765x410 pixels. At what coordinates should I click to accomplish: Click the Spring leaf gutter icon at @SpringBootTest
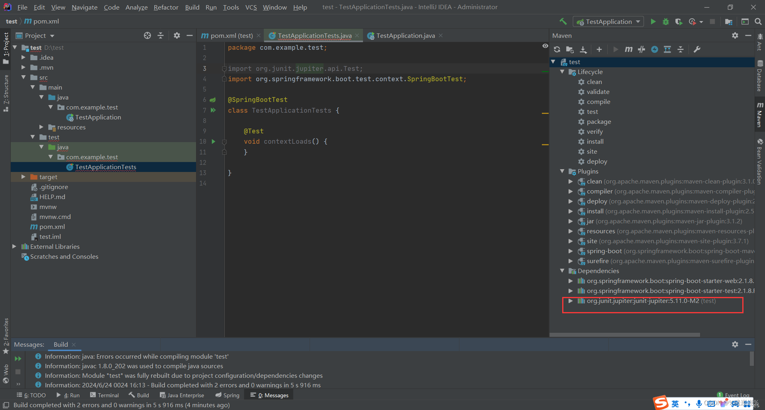pyautogui.click(x=213, y=100)
